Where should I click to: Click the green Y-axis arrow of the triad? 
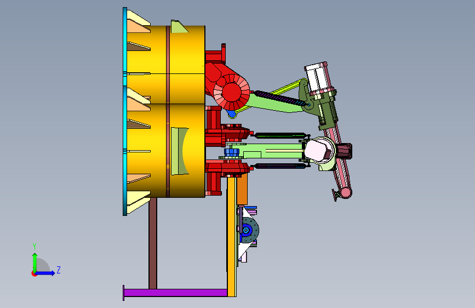tap(35, 262)
